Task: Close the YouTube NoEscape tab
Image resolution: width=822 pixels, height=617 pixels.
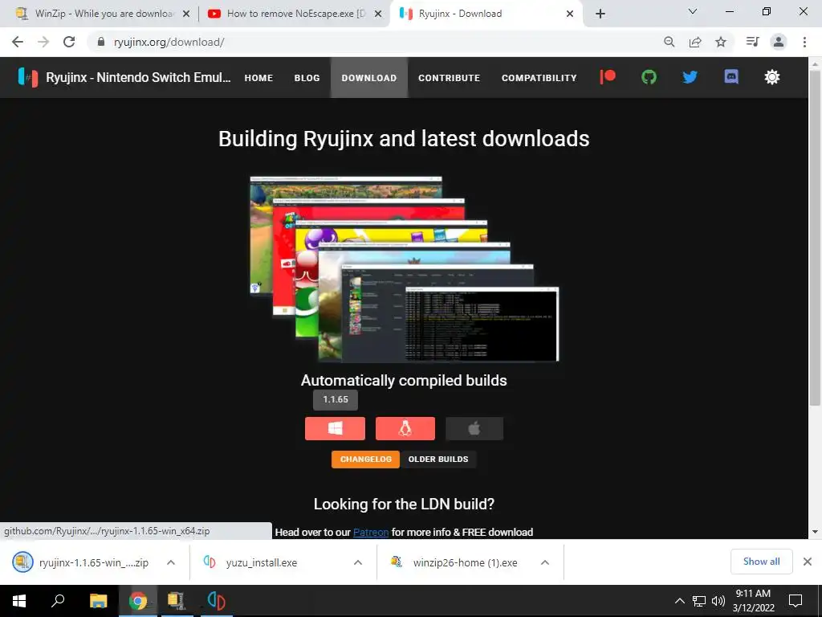Action: [x=378, y=14]
